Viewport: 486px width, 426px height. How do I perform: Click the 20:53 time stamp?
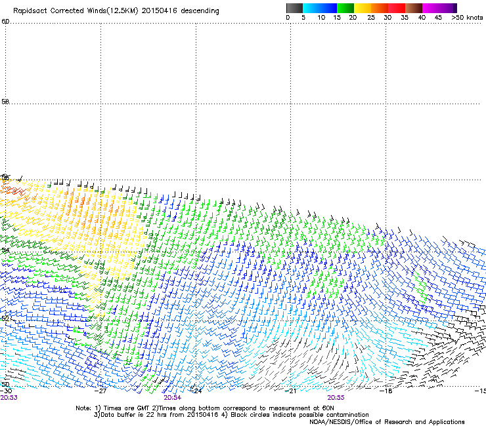(x=9, y=398)
